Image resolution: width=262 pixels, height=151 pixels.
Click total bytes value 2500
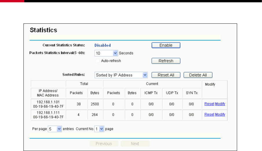pos(95,104)
